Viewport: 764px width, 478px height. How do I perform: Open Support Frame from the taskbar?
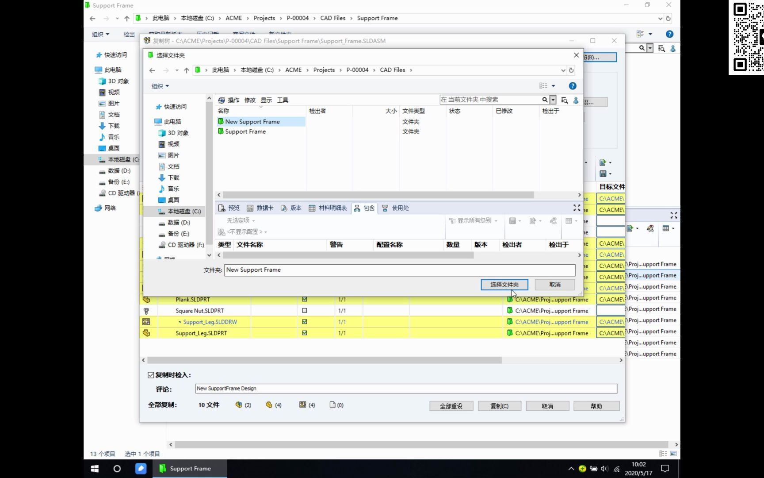[x=189, y=468]
